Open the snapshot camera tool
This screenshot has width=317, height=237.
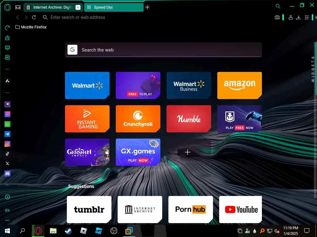(x=277, y=17)
